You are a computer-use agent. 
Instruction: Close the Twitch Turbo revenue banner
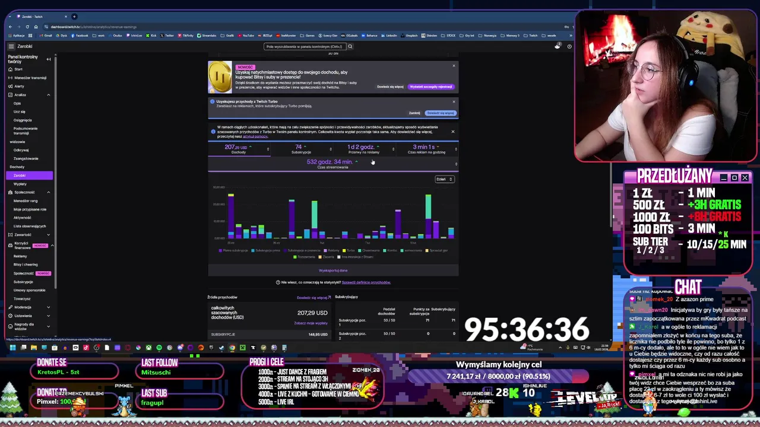click(454, 101)
